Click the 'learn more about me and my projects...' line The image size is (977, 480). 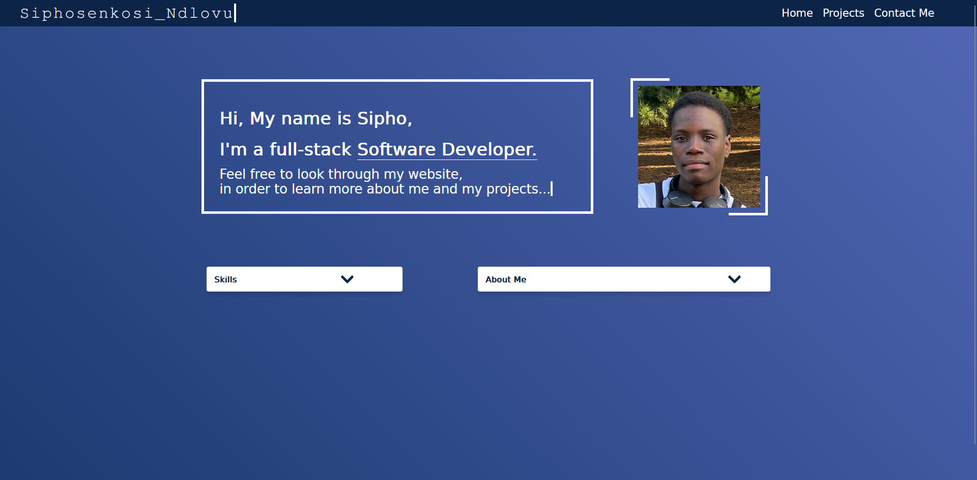[385, 189]
